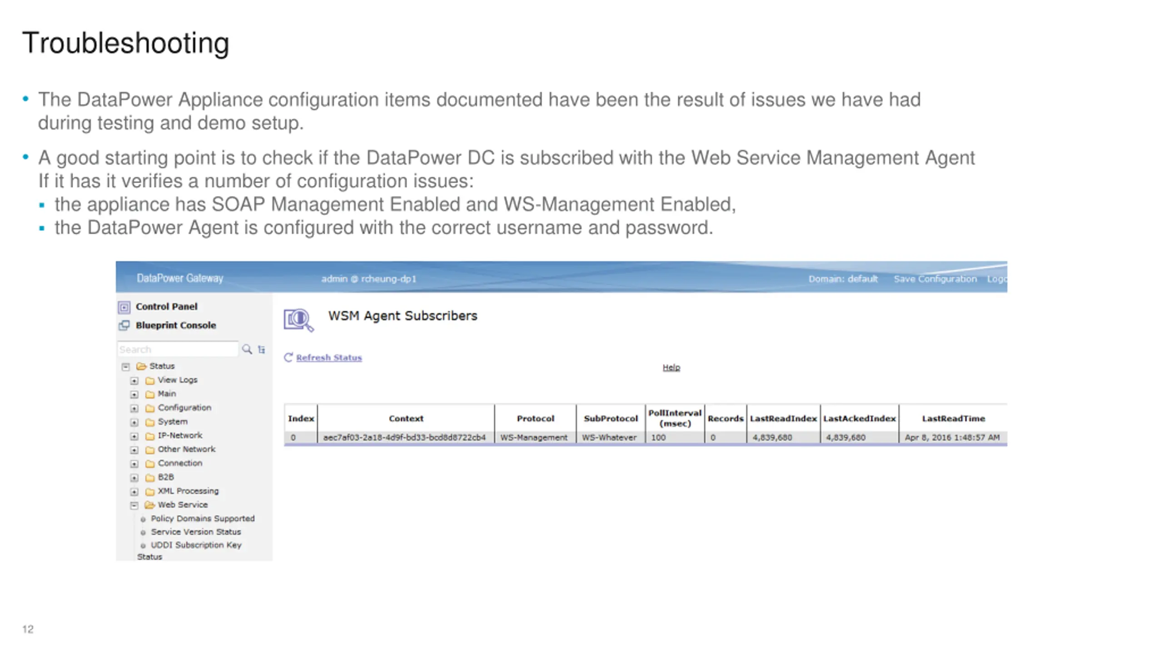Click the Blueprint Console icon
The image size is (1163, 654).
(x=124, y=326)
